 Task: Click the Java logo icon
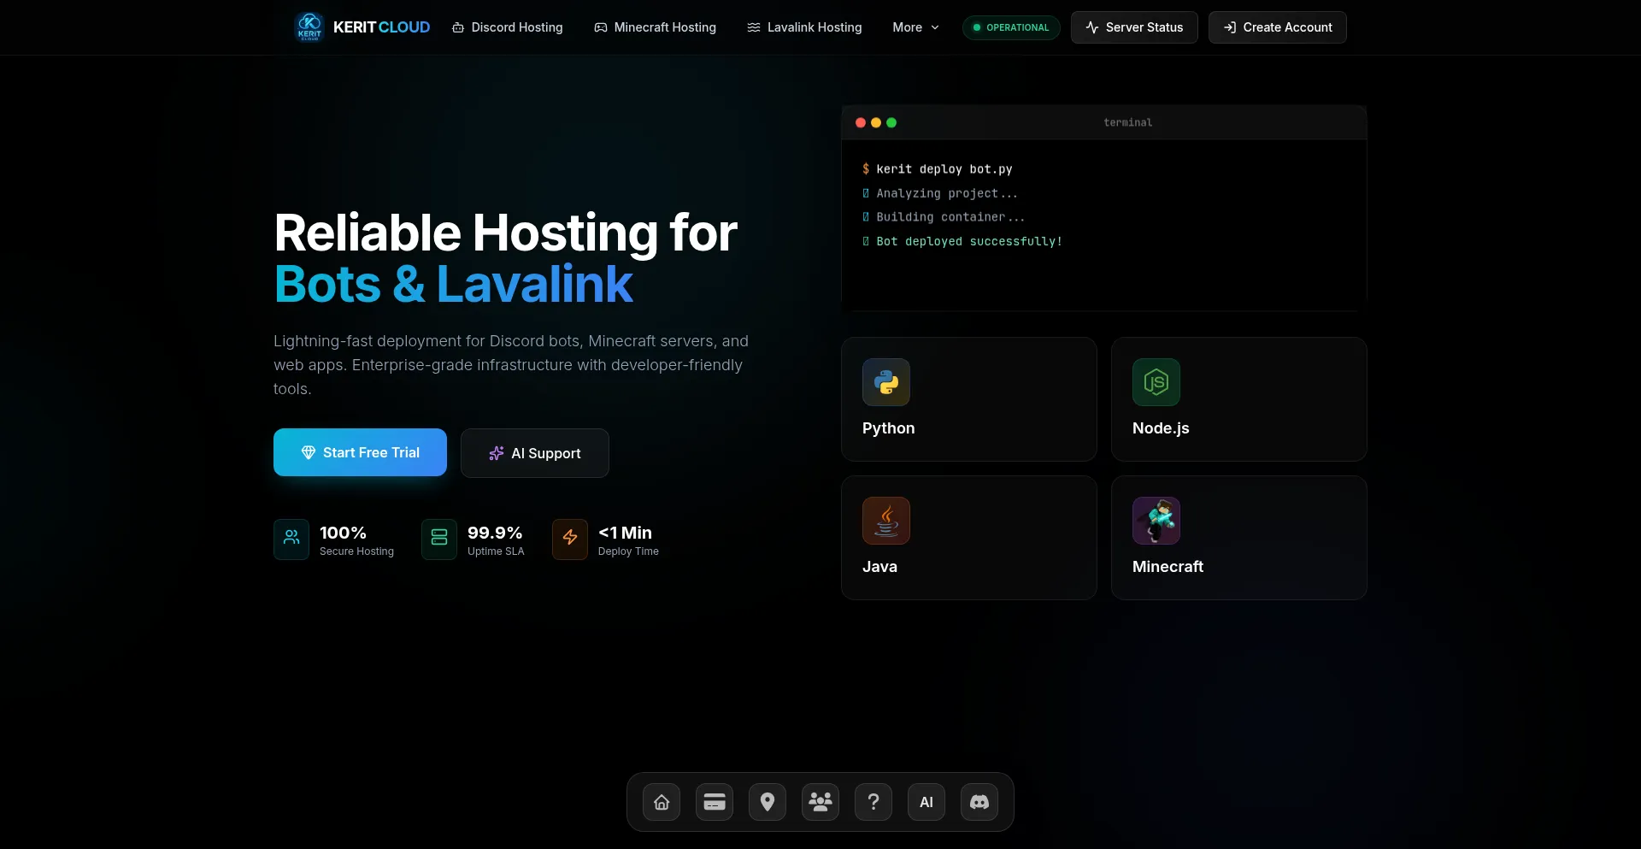(x=886, y=521)
